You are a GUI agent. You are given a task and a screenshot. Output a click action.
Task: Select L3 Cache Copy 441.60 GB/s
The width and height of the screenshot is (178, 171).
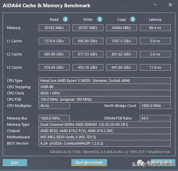coord(122,67)
